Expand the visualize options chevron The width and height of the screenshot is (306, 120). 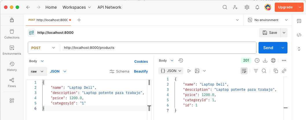204,71
